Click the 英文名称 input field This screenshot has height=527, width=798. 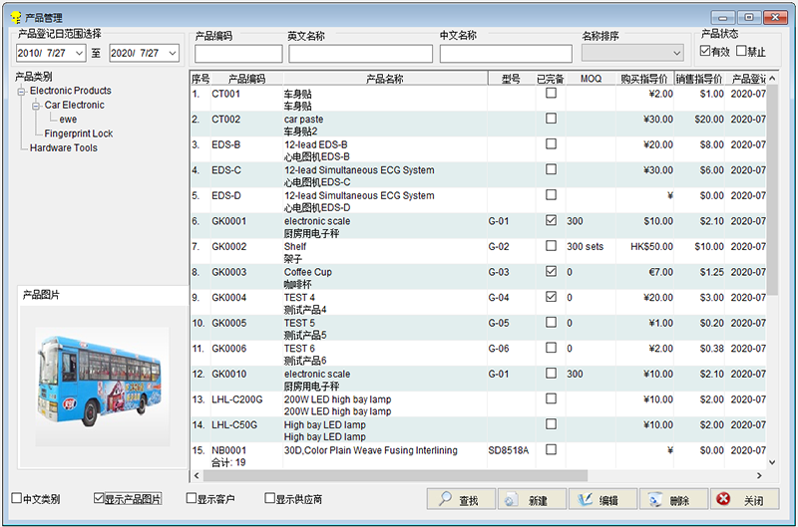(360, 54)
